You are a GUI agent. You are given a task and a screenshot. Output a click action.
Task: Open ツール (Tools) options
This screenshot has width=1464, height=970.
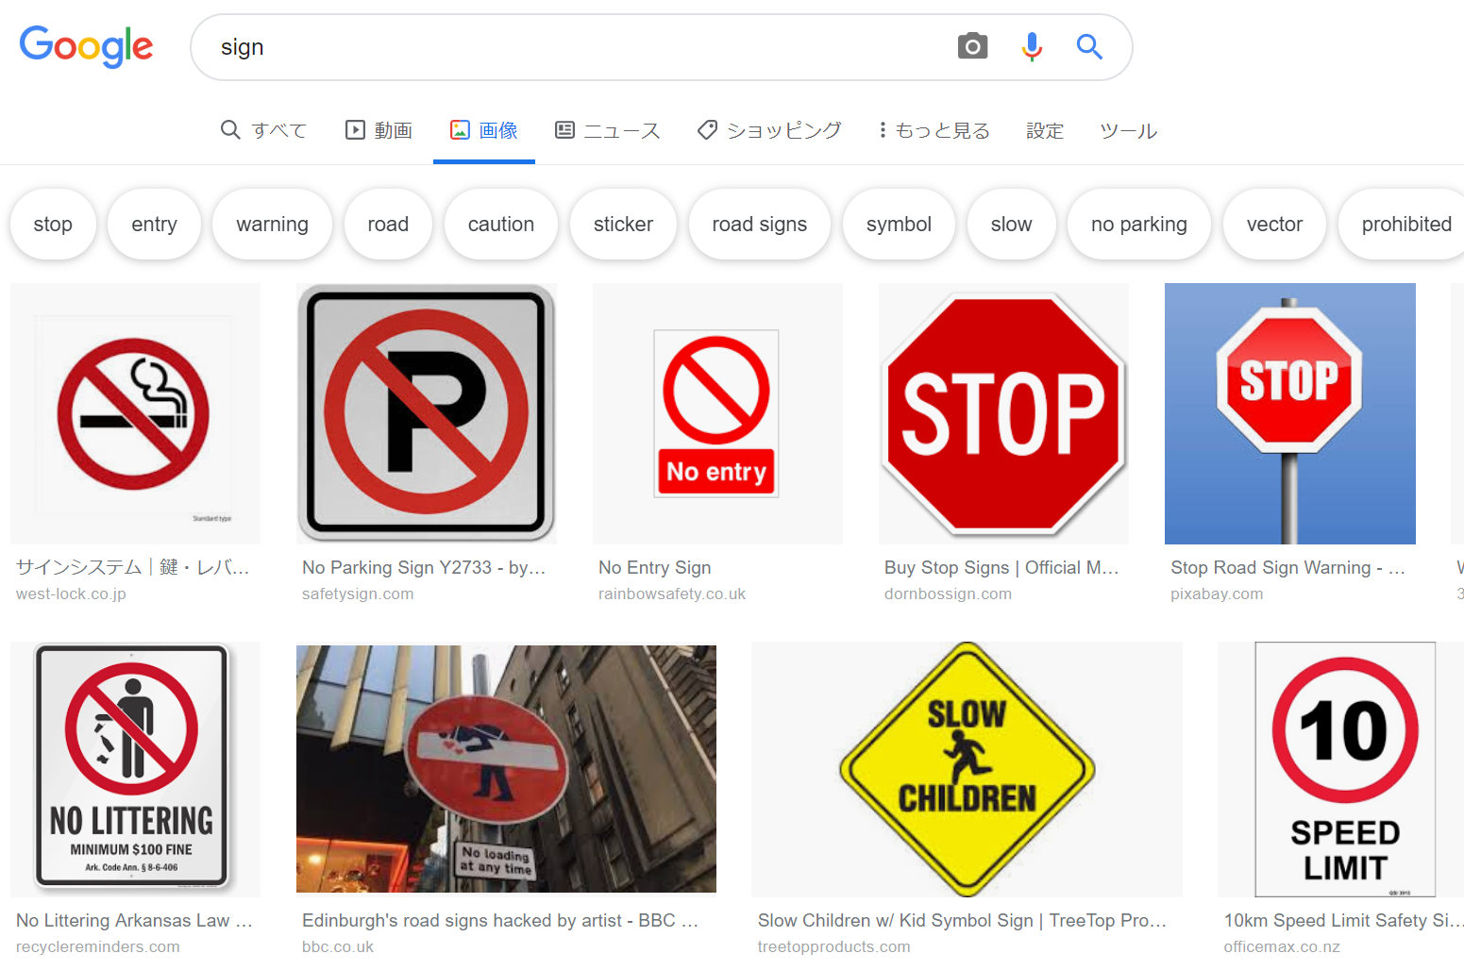1128,130
